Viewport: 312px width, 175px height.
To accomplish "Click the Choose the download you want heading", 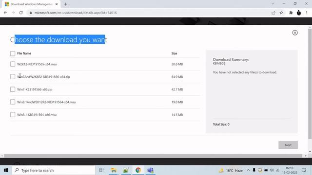I will point(58,40).
